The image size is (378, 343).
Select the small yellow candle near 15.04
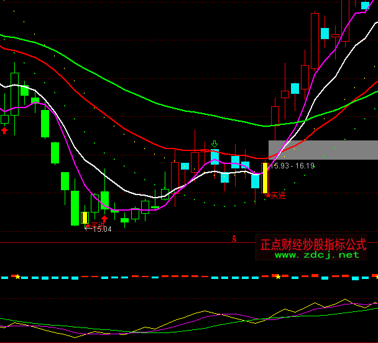tap(85, 217)
